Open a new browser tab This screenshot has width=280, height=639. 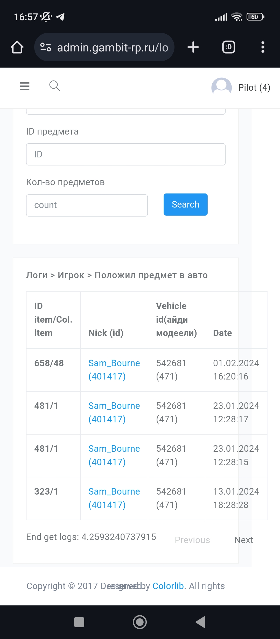click(x=193, y=47)
